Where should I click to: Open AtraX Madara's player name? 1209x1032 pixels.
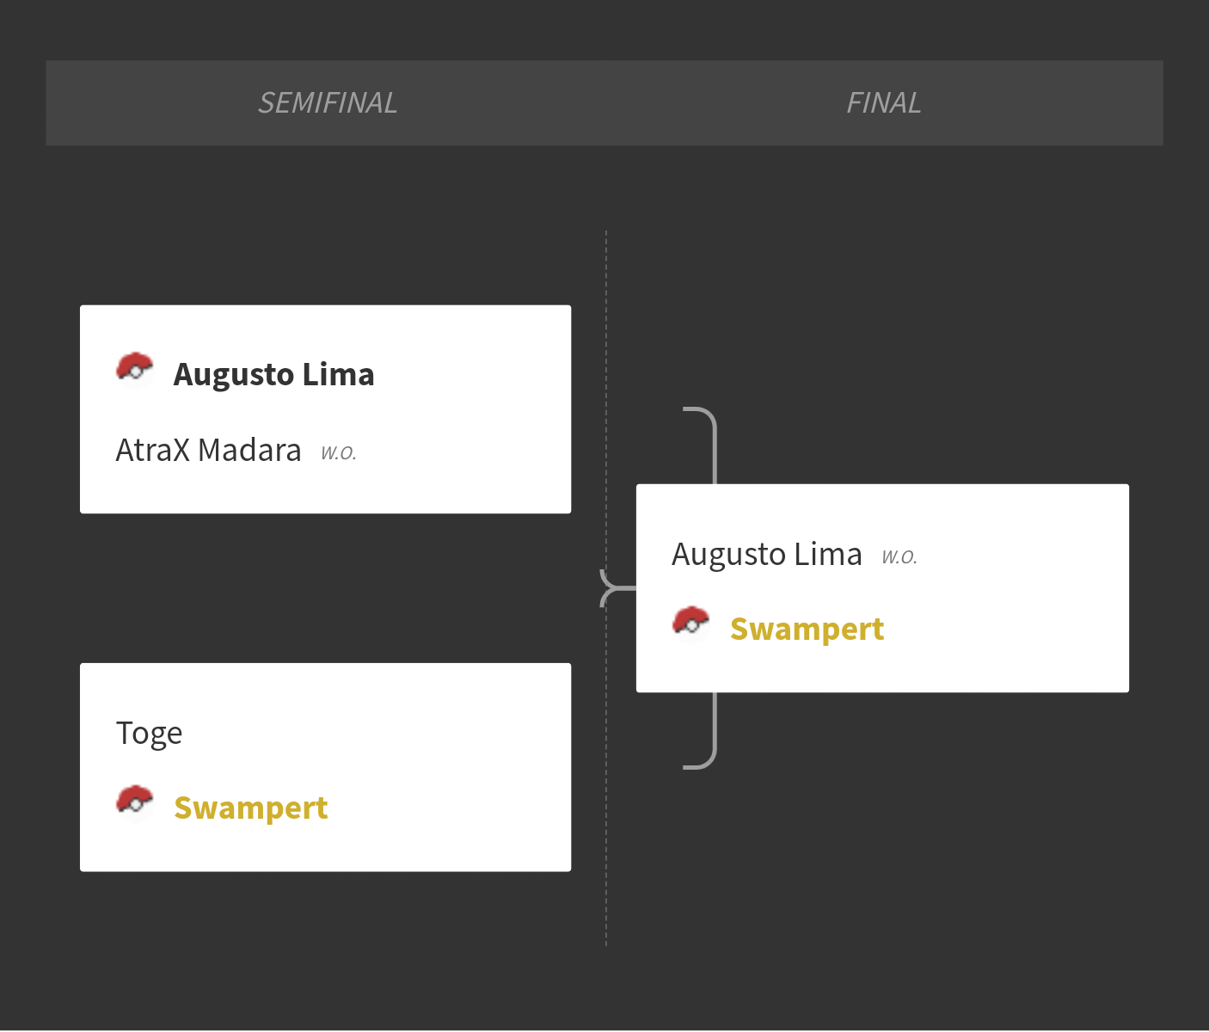click(x=209, y=450)
